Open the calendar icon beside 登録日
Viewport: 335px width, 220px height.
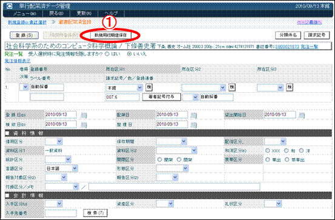click(x=84, y=115)
